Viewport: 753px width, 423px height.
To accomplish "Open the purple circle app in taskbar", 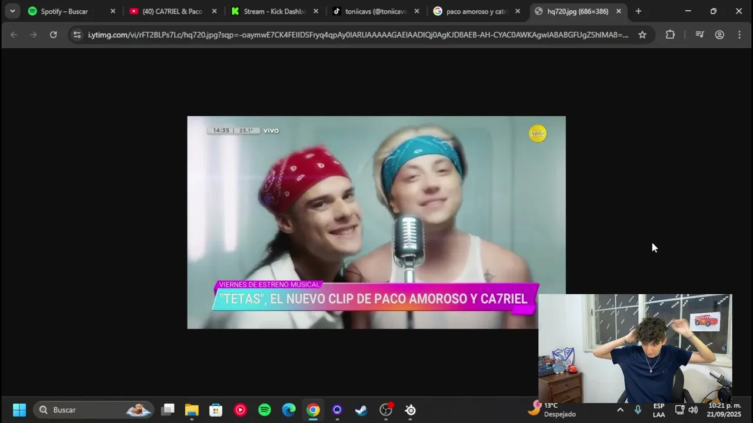I will (x=337, y=409).
